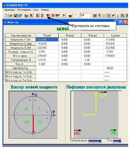
Task: Click the red telephone toolbar icon
Action: click(x=70, y=16)
